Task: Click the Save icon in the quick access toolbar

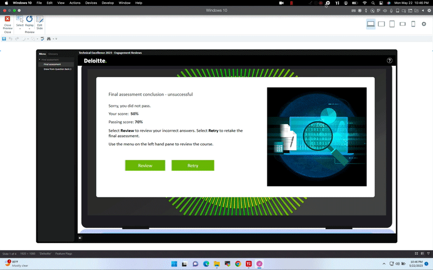Action: 4,39
